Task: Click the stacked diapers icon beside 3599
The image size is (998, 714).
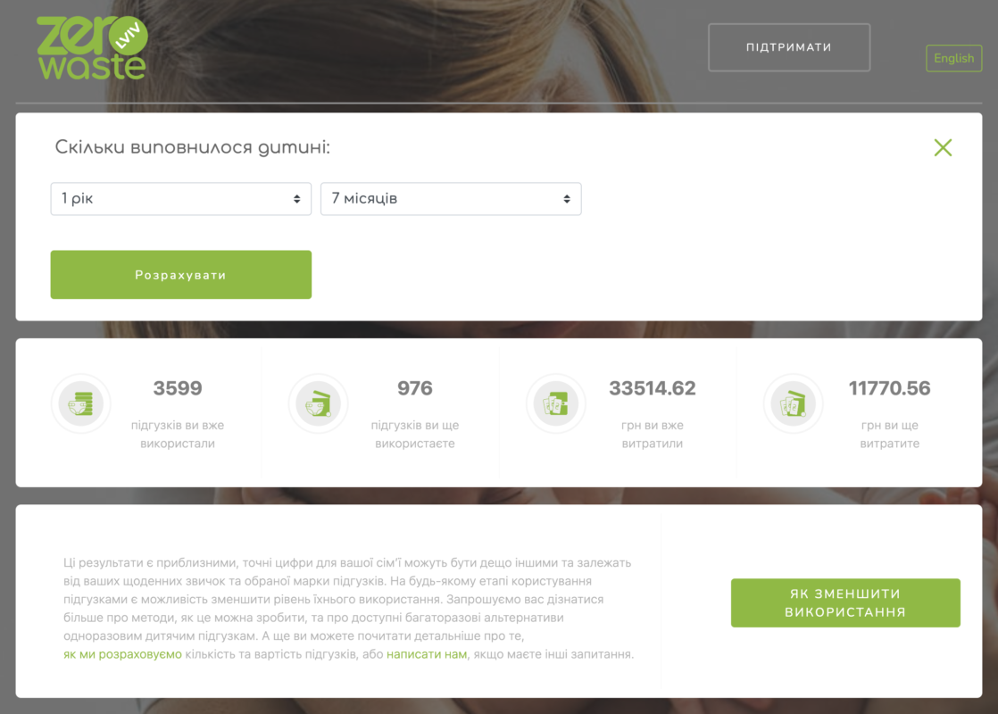Action: click(81, 403)
